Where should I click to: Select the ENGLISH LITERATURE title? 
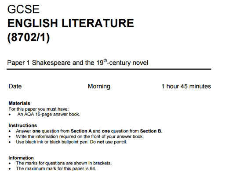71,23
